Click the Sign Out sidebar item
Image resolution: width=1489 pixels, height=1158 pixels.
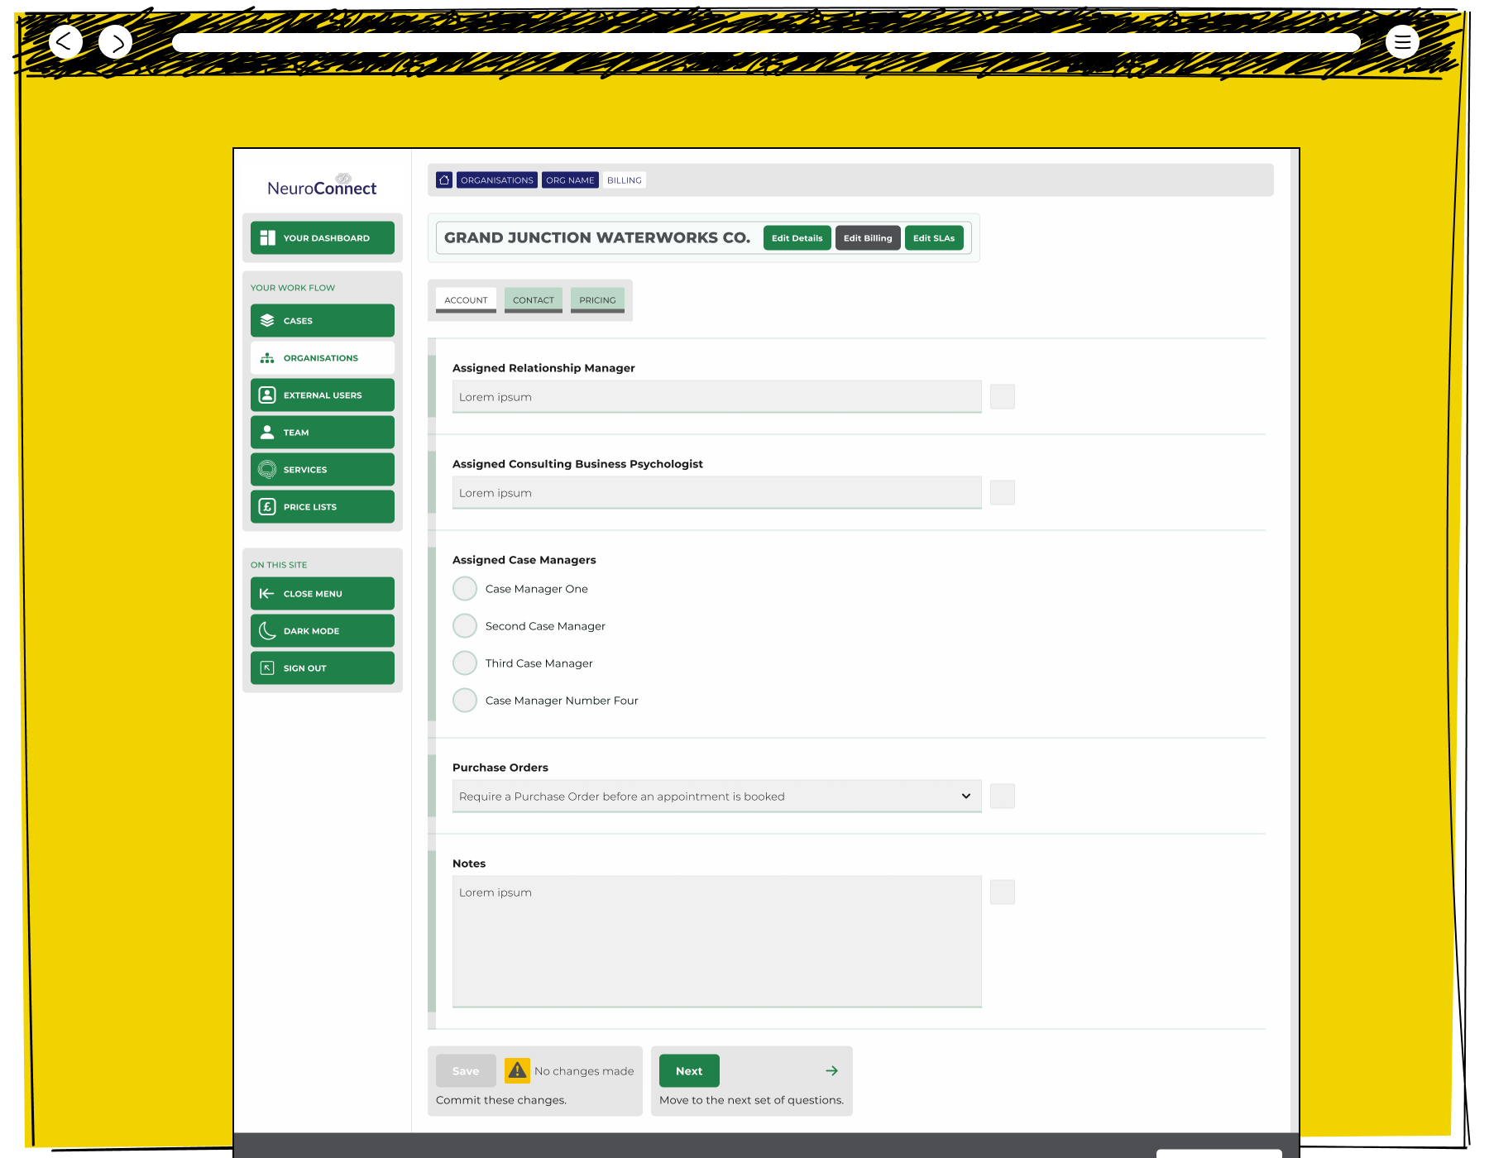pyautogui.click(x=323, y=668)
